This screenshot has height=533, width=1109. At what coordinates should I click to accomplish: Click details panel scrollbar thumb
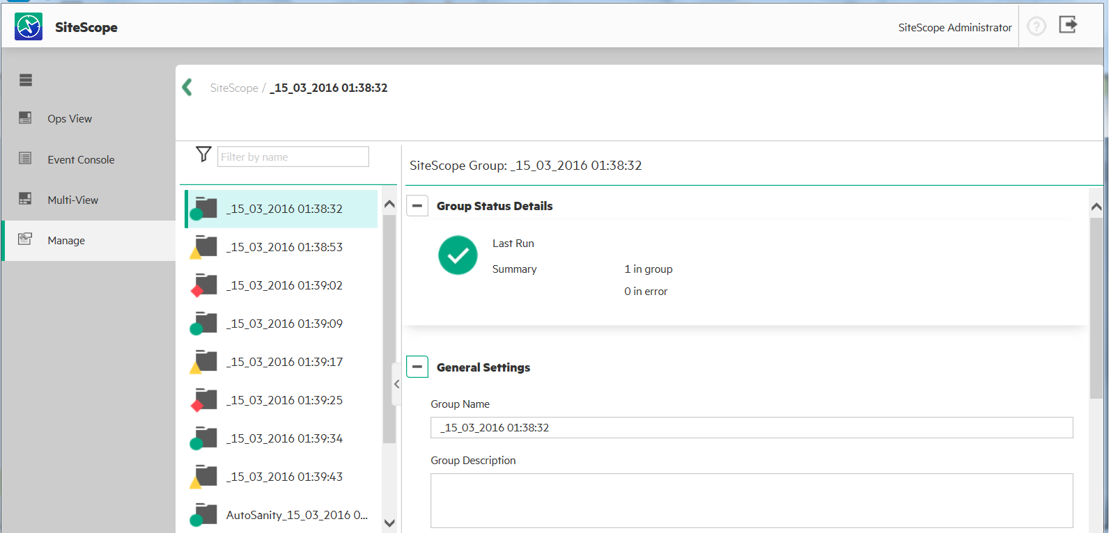click(x=1096, y=308)
